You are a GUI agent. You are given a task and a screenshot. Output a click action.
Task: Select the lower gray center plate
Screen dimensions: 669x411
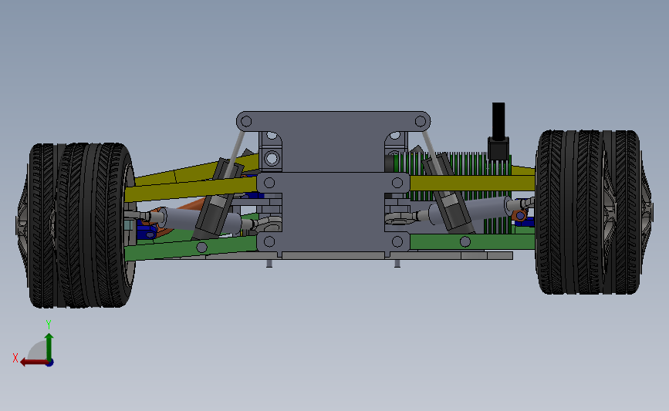333,212
